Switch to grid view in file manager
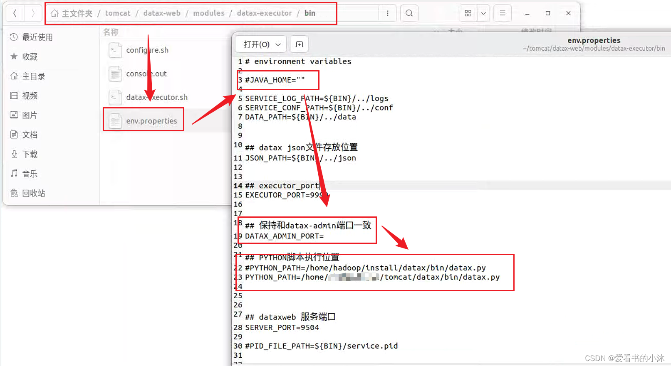Image resolution: width=671 pixels, height=366 pixels. (x=468, y=13)
